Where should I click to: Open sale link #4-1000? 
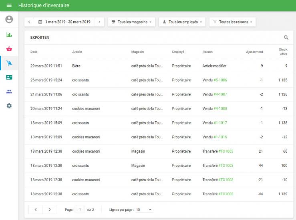click(x=220, y=108)
